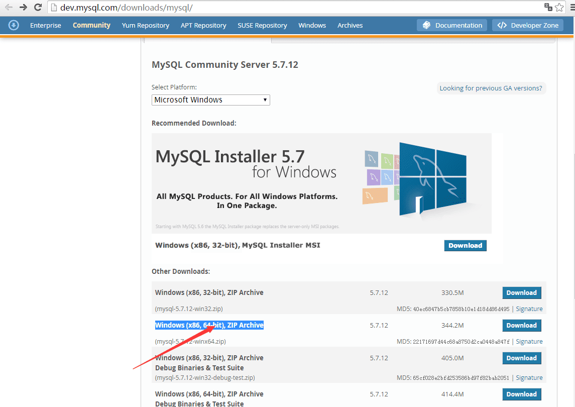The width and height of the screenshot is (575, 407).
Task: Reload the page using the refresh icon
Action: 38,8
